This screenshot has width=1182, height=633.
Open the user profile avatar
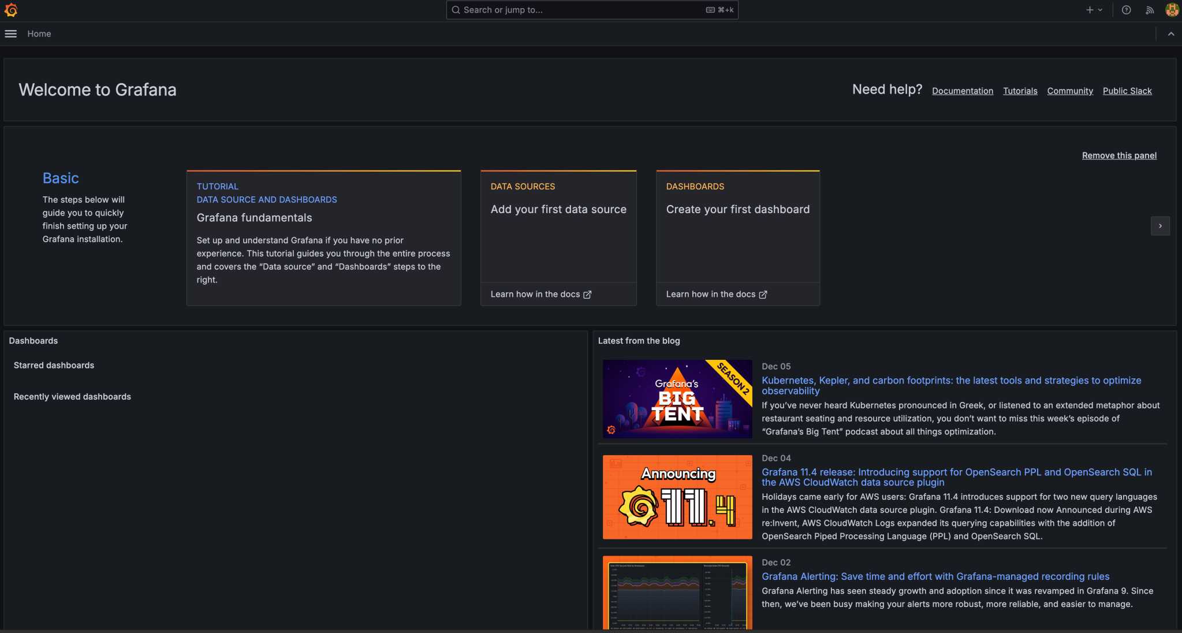[x=1172, y=10]
